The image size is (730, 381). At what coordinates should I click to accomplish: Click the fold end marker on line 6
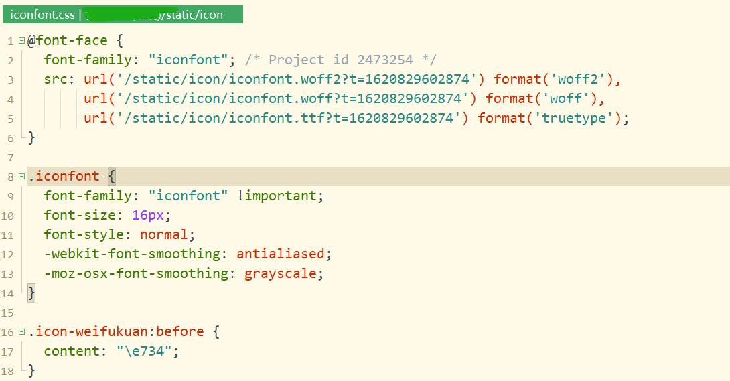(24, 138)
